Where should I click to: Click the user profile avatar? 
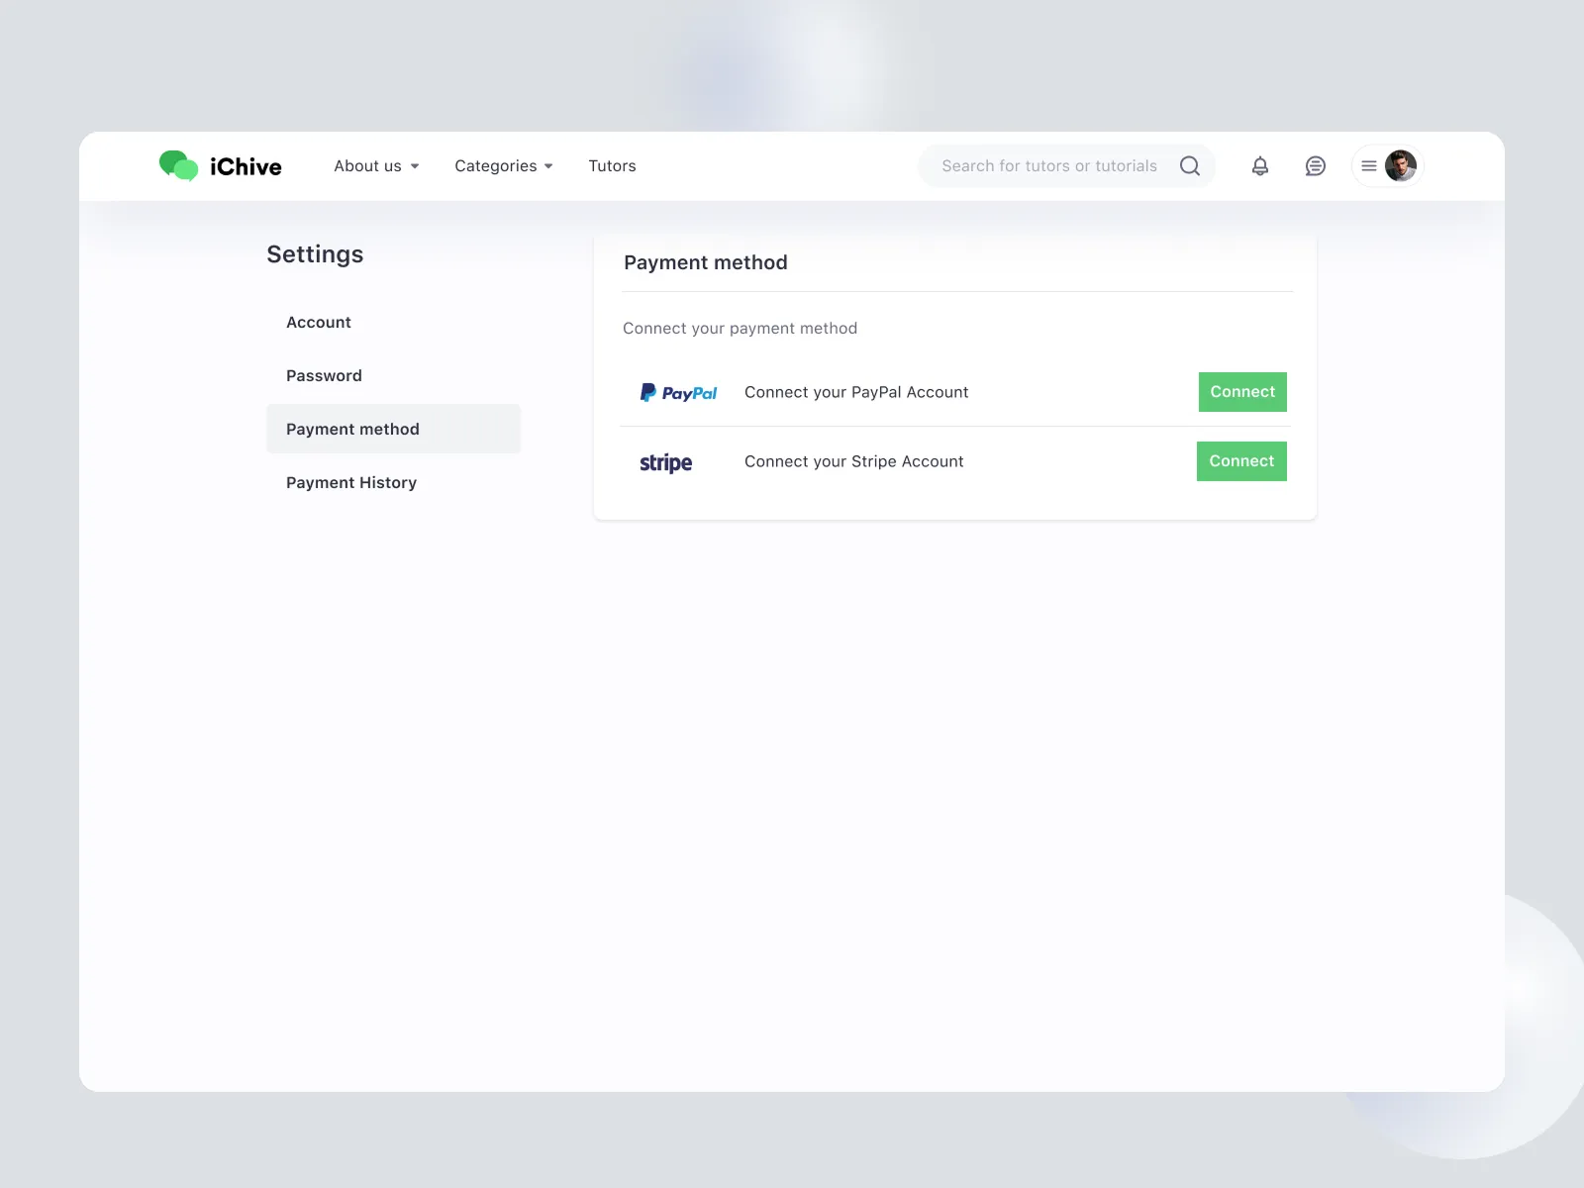click(x=1400, y=165)
